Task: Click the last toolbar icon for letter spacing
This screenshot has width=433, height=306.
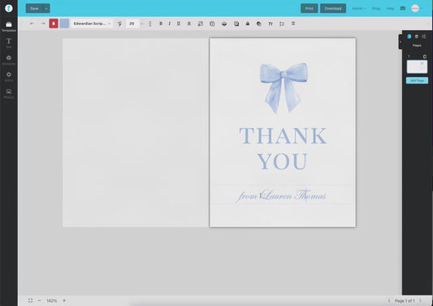Action: (x=293, y=24)
